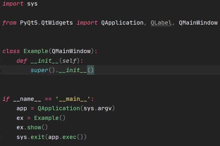Click "Example" in the class definition
This screenshot has height=146, width=220.
[36, 51]
